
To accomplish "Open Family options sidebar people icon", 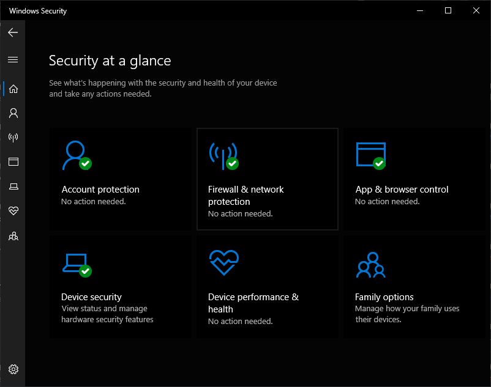I will (x=13, y=236).
